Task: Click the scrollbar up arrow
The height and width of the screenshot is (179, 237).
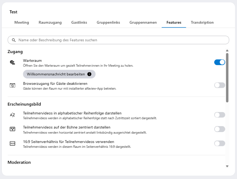Action: click(227, 51)
